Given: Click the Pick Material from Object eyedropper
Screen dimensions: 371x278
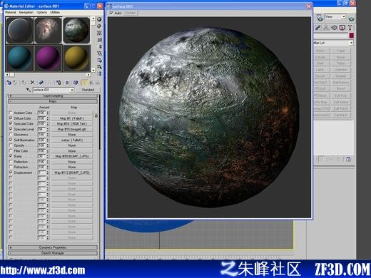Looking at the screenshot, I should point(29,90).
